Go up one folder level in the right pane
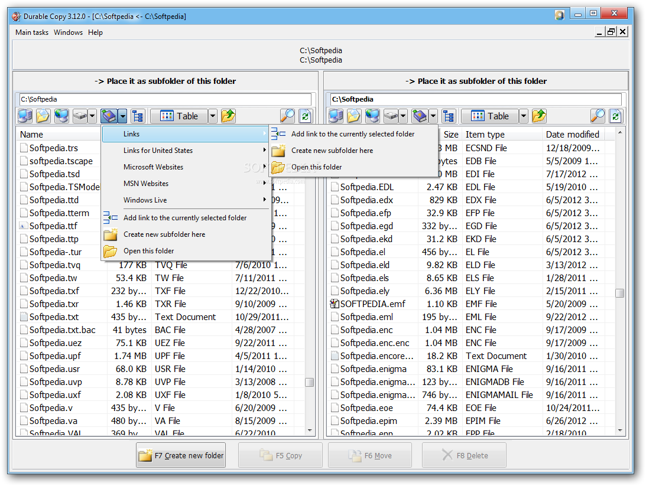 click(539, 116)
